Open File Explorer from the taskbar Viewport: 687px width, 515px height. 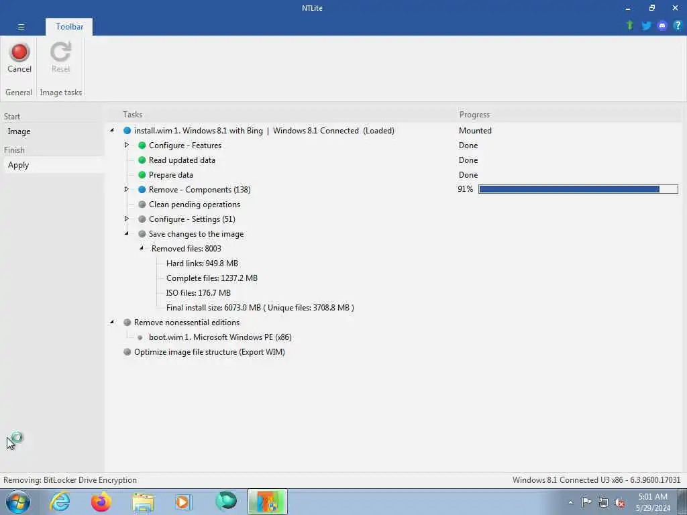point(143,502)
